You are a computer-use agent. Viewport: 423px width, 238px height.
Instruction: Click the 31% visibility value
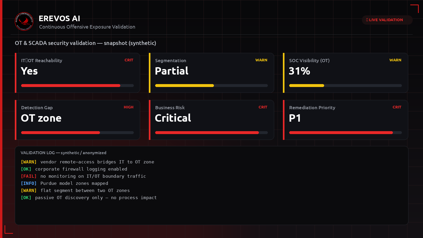(x=299, y=71)
